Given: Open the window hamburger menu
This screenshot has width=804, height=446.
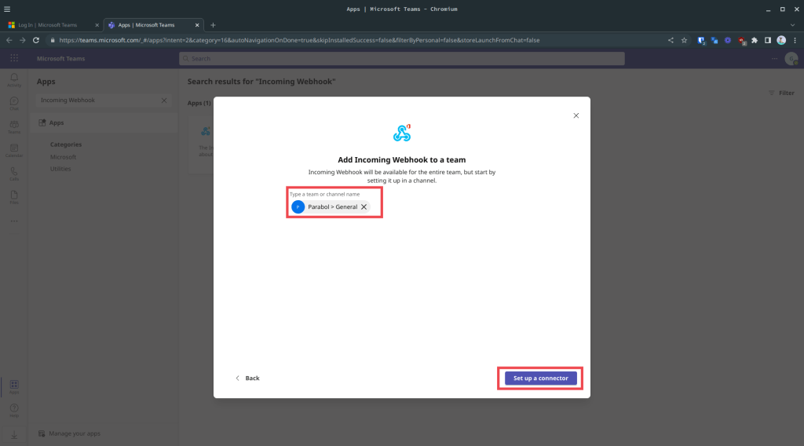Looking at the screenshot, I should 7,9.
